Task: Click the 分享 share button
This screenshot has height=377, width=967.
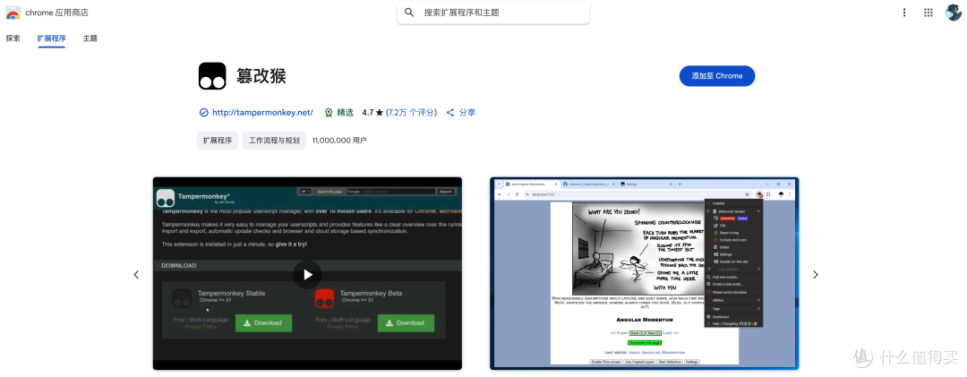Action: [461, 112]
